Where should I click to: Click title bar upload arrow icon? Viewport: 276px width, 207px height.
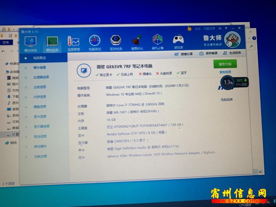tap(220, 28)
